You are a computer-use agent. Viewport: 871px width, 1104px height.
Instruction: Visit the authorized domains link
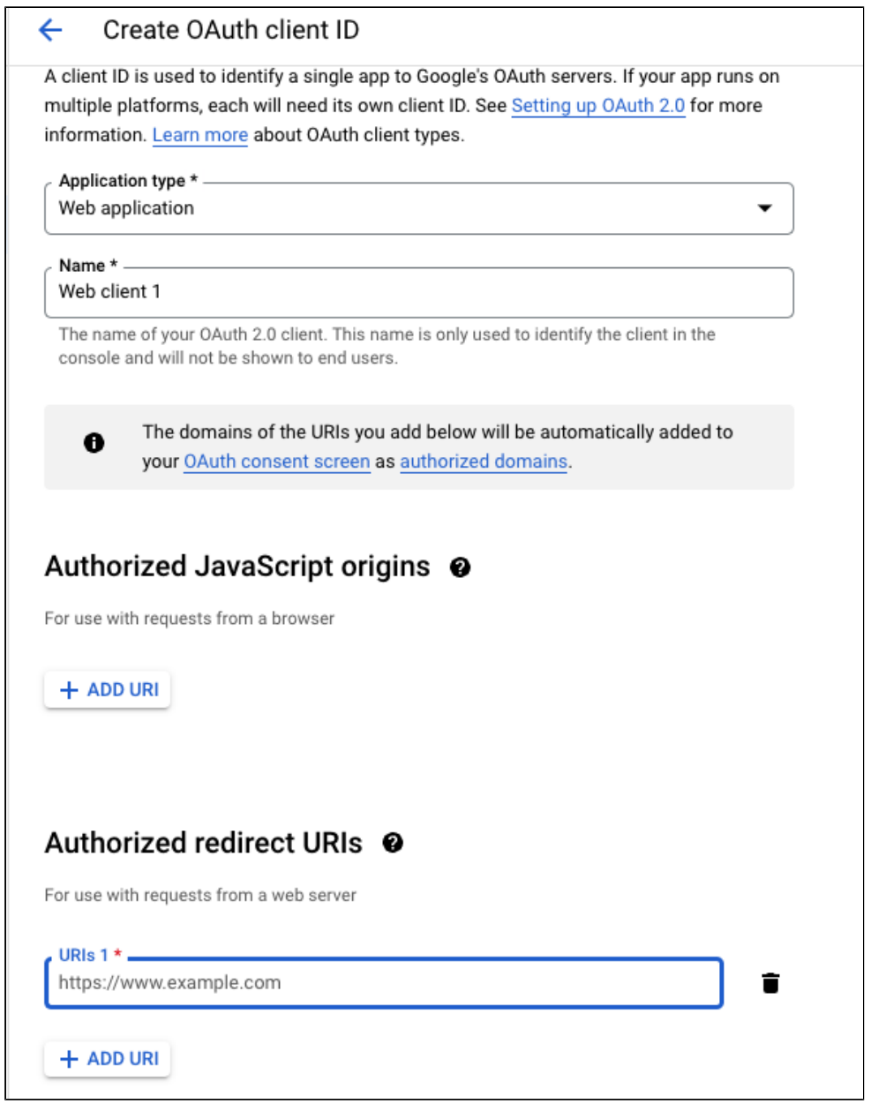[x=484, y=462]
